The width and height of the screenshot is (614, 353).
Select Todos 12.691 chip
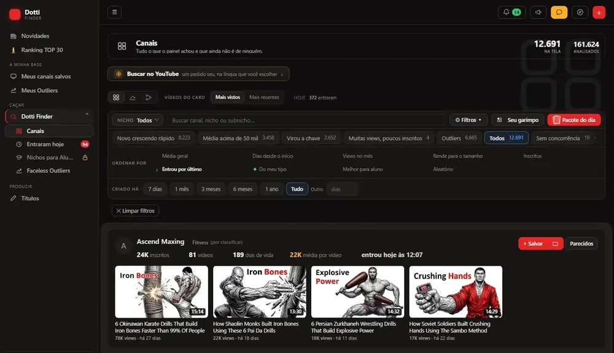tap(507, 138)
